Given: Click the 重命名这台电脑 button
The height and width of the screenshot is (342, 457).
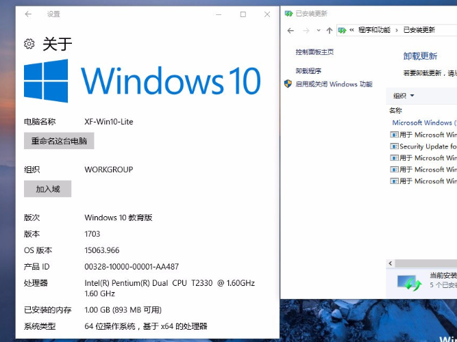Looking at the screenshot, I should pyautogui.click(x=59, y=141).
